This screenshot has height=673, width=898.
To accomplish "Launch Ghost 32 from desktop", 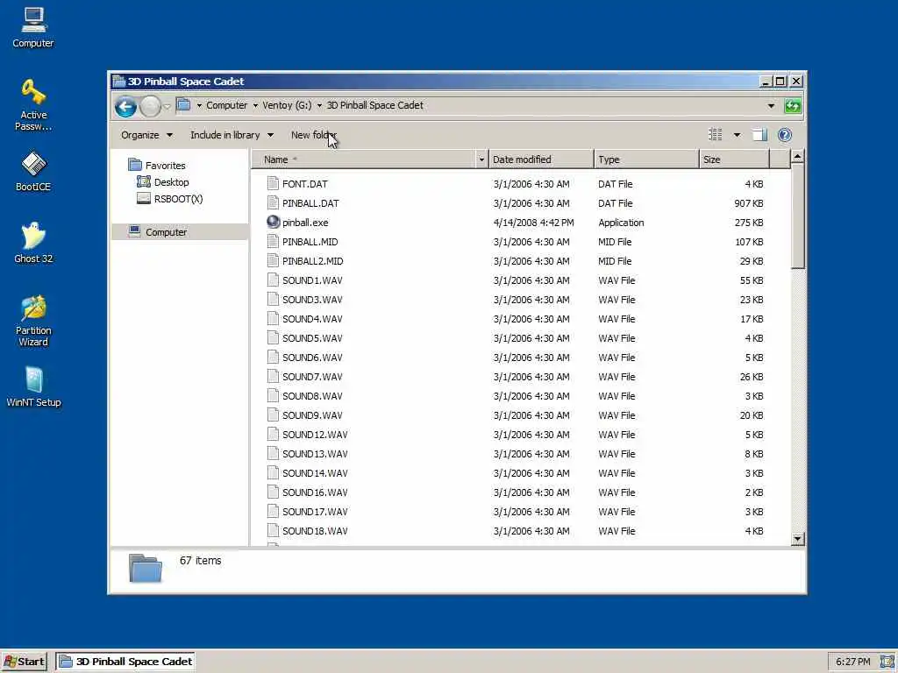I will (33, 243).
